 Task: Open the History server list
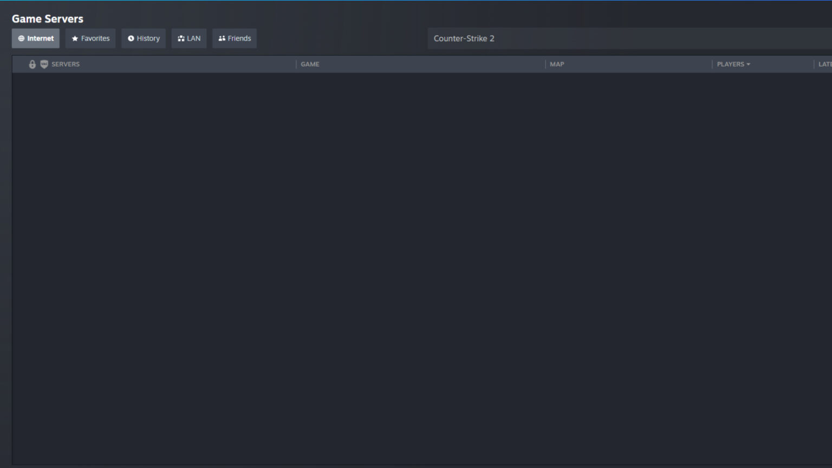coord(143,38)
